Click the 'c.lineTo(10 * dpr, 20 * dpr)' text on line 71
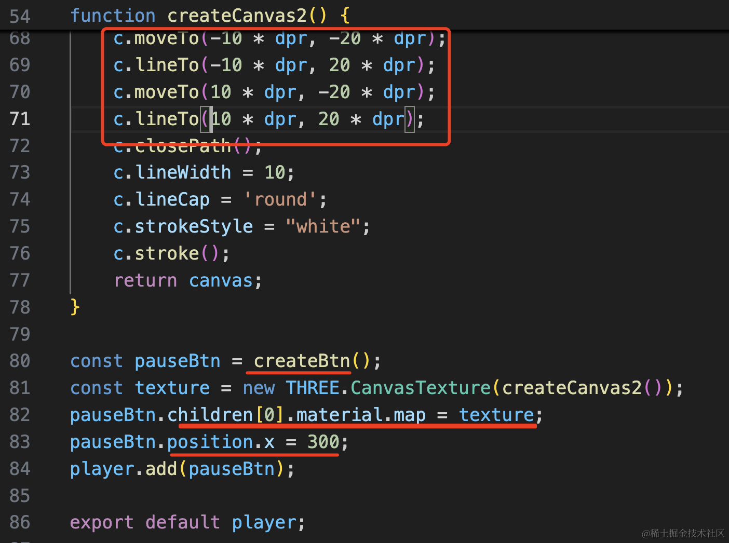 click(x=264, y=119)
